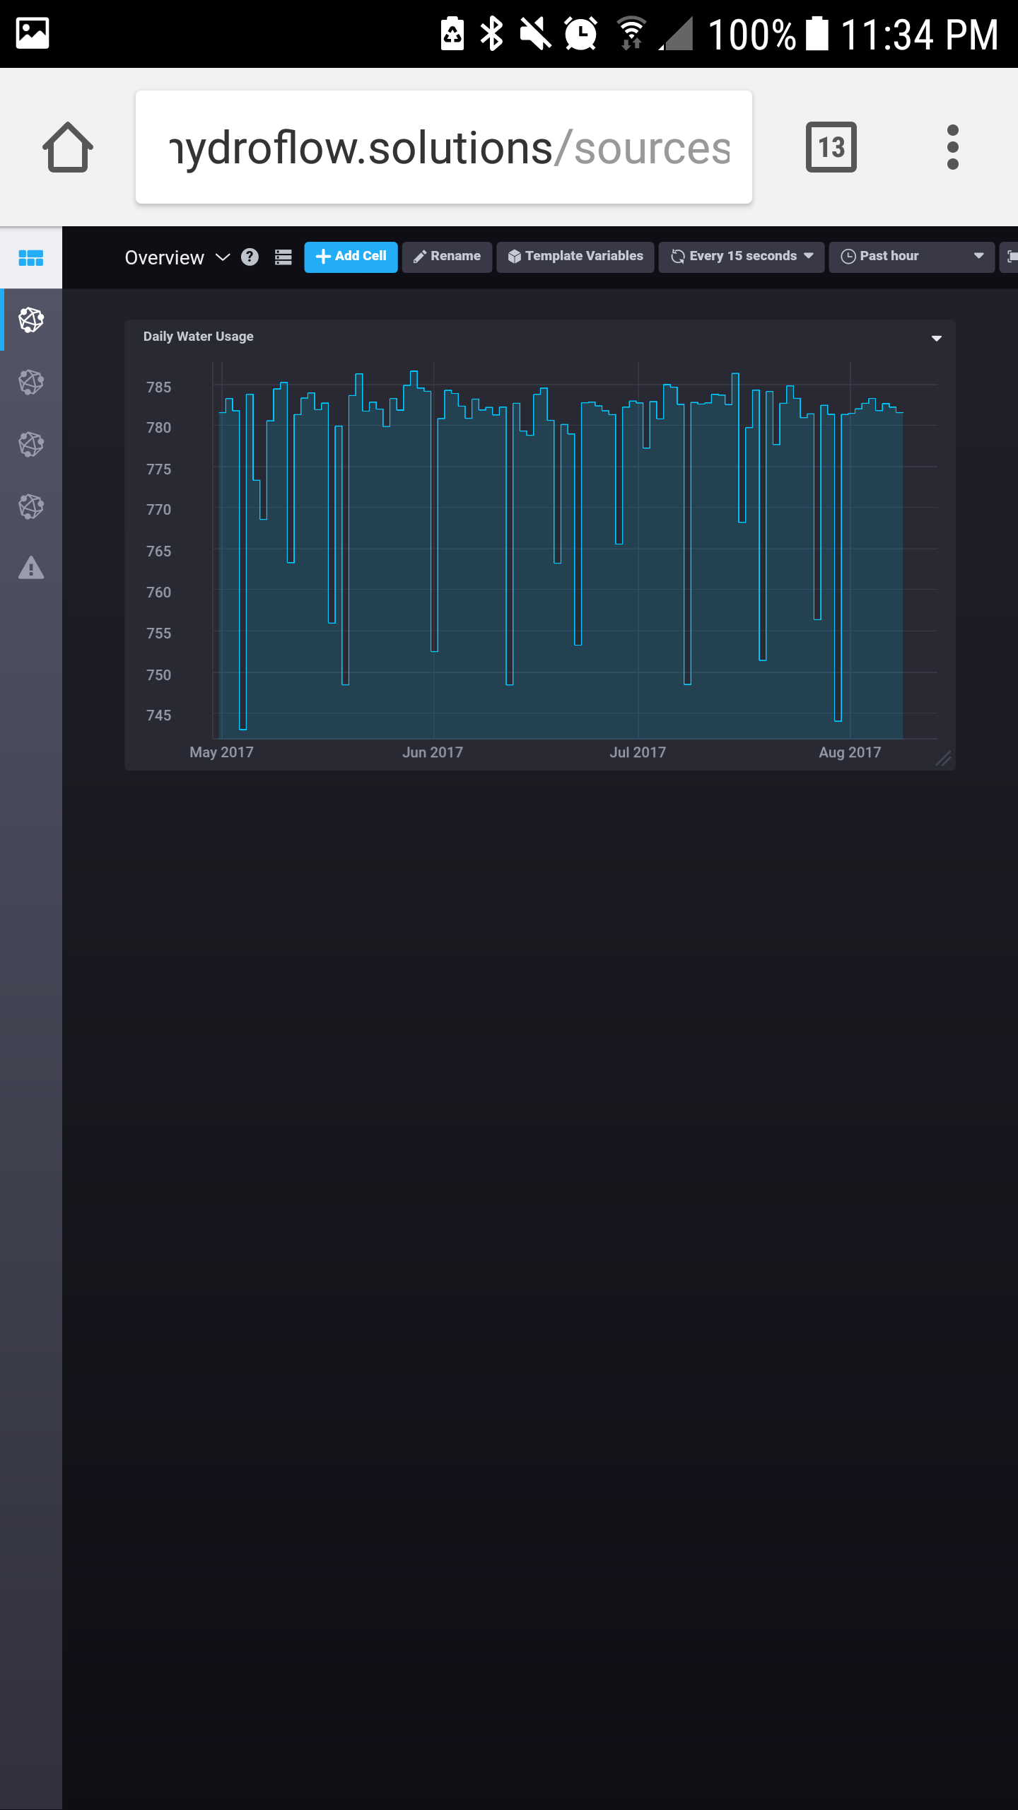
Task: Click the May 2017 axis label
Action: tap(221, 752)
